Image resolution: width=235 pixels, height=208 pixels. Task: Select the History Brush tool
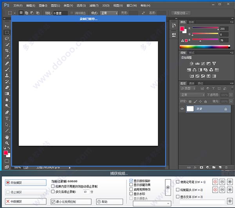[7, 81]
